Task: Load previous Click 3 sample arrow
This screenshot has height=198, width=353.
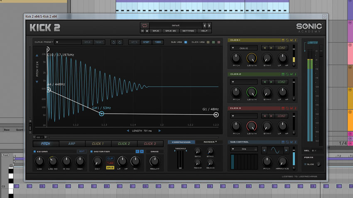Action: click(265, 116)
